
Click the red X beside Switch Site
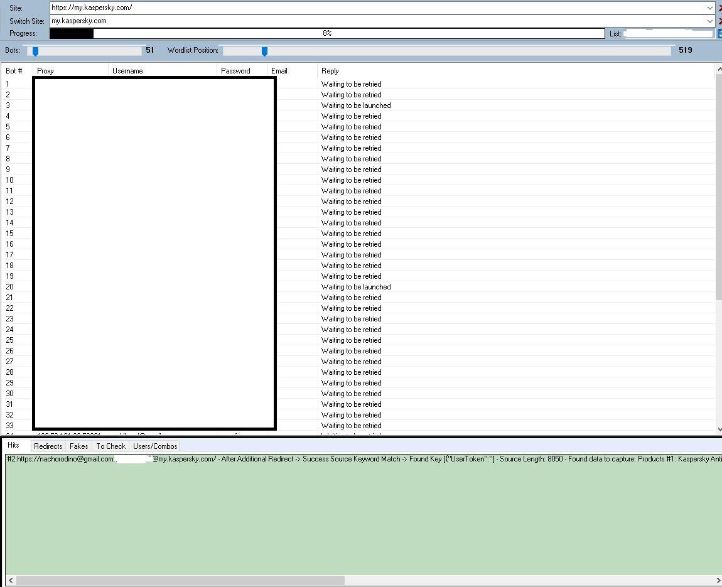(719, 21)
